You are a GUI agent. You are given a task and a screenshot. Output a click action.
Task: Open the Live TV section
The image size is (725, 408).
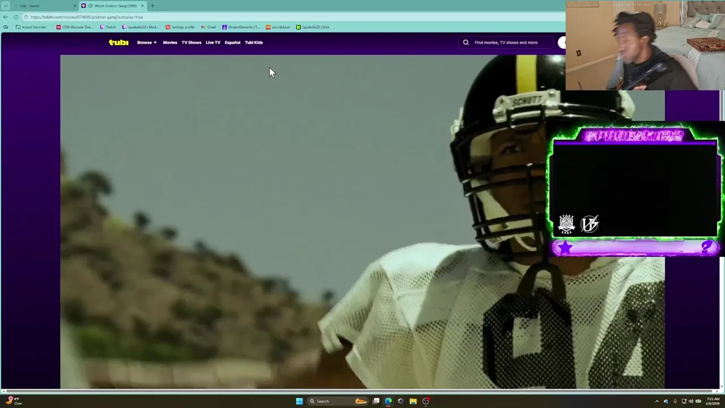pyautogui.click(x=213, y=42)
